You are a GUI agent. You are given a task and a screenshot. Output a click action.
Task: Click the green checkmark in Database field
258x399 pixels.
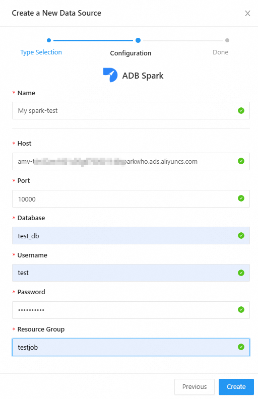(x=241, y=236)
